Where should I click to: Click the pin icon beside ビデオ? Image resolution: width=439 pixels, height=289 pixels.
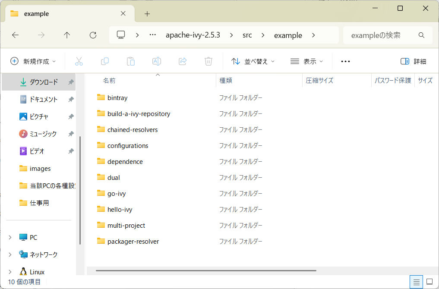pos(71,151)
